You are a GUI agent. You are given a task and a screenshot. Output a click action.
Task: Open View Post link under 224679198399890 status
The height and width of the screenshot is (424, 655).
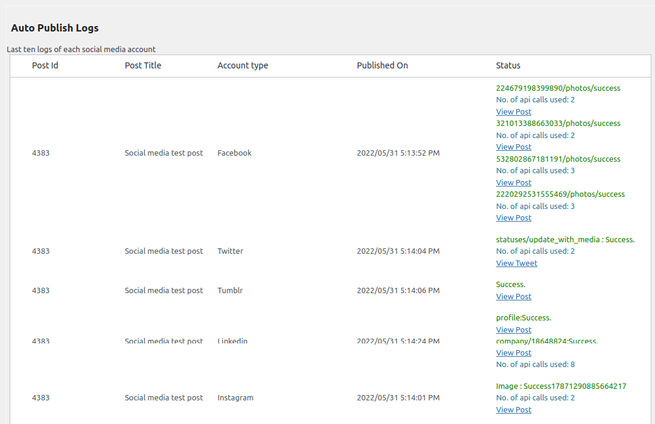tap(513, 111)
